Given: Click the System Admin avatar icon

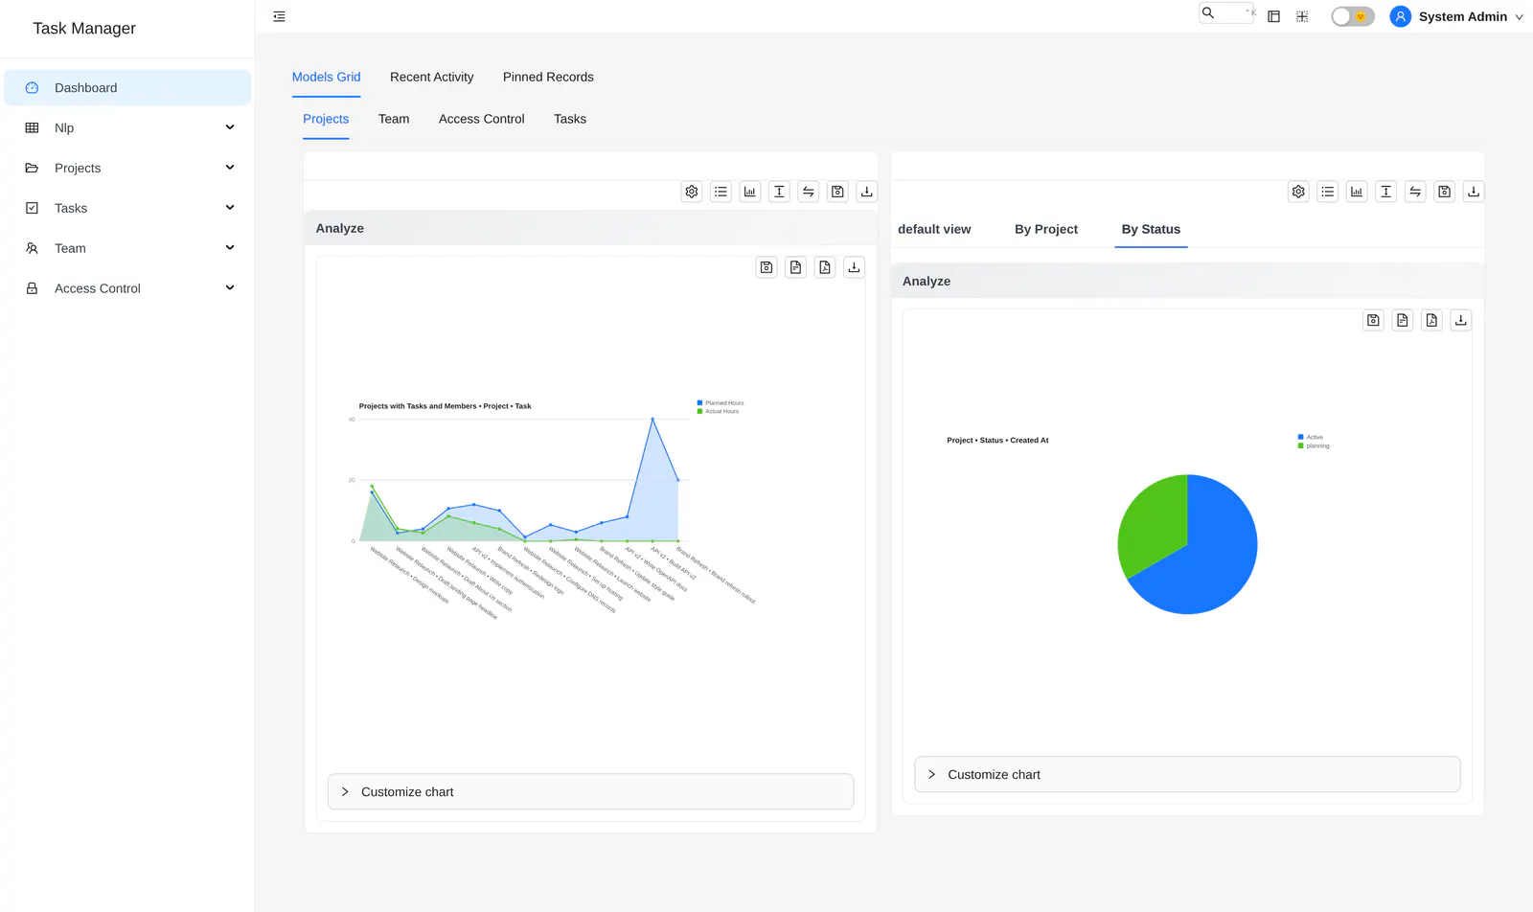Looking at the screenshot, I should 1400,16.
